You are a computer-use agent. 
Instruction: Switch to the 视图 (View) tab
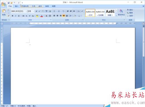(54, 6)
